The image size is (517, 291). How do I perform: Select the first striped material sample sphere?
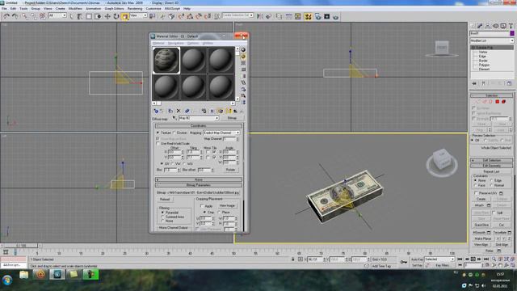click(x=166, y=60)
